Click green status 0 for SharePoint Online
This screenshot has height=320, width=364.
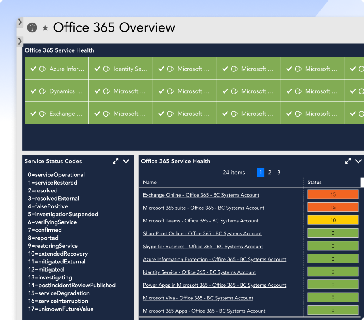tap(333, 233)
